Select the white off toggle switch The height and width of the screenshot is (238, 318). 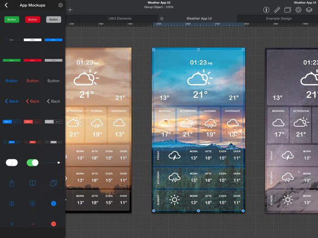pos(12,162)
